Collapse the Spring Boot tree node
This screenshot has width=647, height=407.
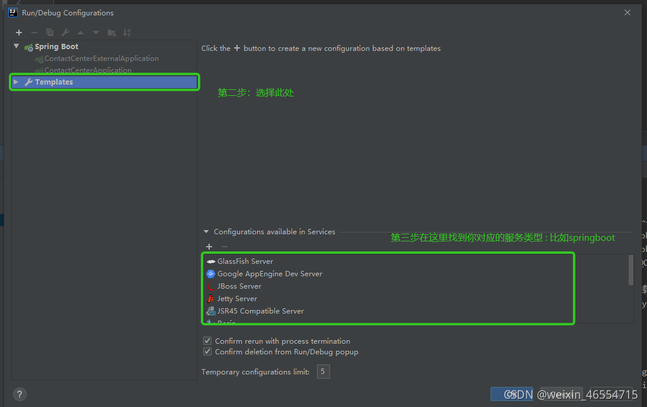pos(17,46)
